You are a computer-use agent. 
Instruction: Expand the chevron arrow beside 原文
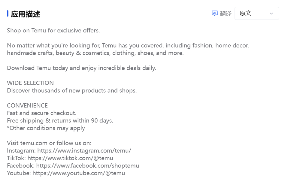[x=271, y=14]
